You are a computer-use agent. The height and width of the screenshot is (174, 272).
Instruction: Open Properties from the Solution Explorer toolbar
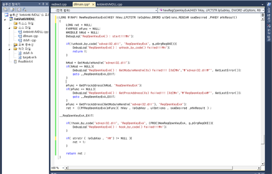tap(6, 10)
